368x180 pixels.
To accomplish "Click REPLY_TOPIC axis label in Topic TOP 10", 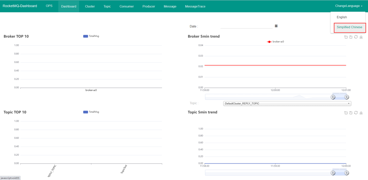I will (x=52, y=171).
